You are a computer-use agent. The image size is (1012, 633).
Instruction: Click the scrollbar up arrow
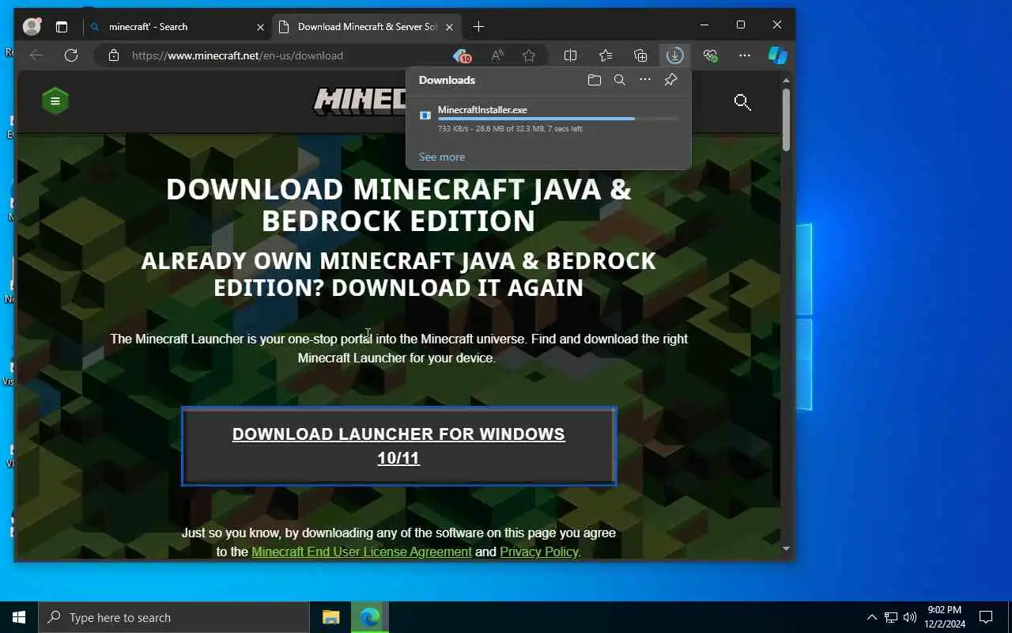786,80
